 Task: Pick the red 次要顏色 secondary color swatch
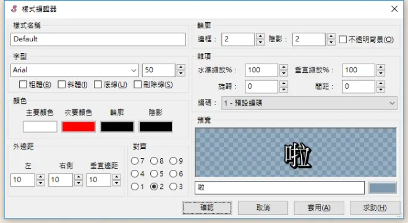pos(79,127)
